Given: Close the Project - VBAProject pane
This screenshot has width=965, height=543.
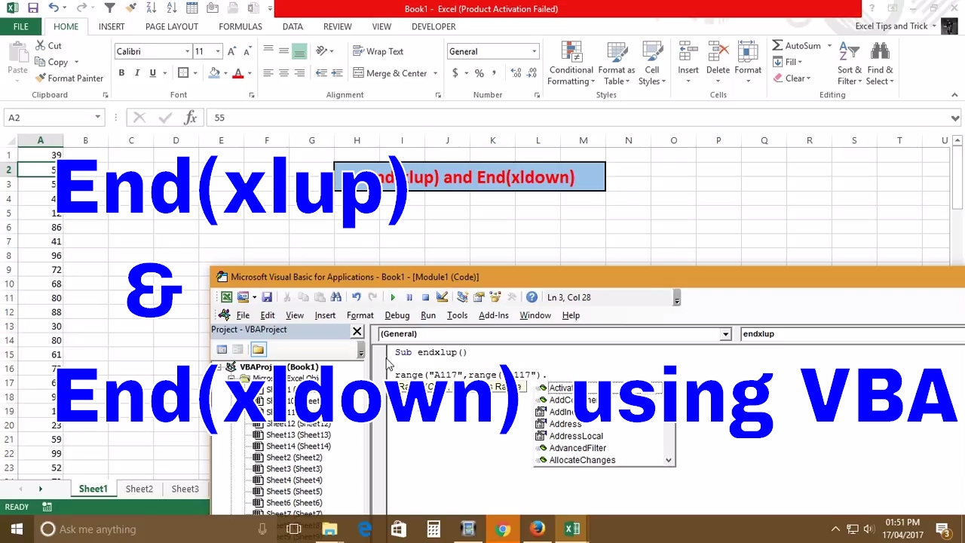Looking at the screenshot, I should 357,332.
